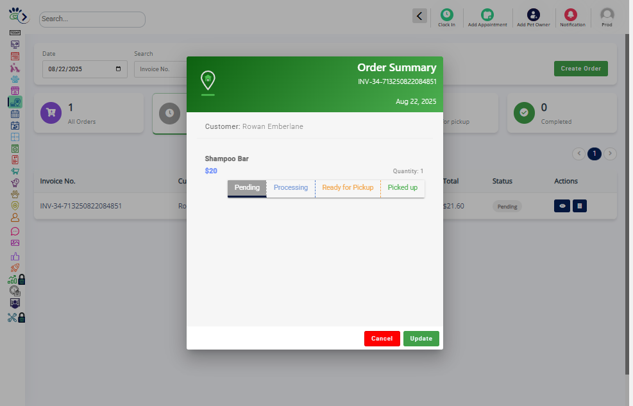The width and height of the screenshot is (633, 406).
Task: Click the Create Order button
Action: pyautogui.click(x=580, y=69)
